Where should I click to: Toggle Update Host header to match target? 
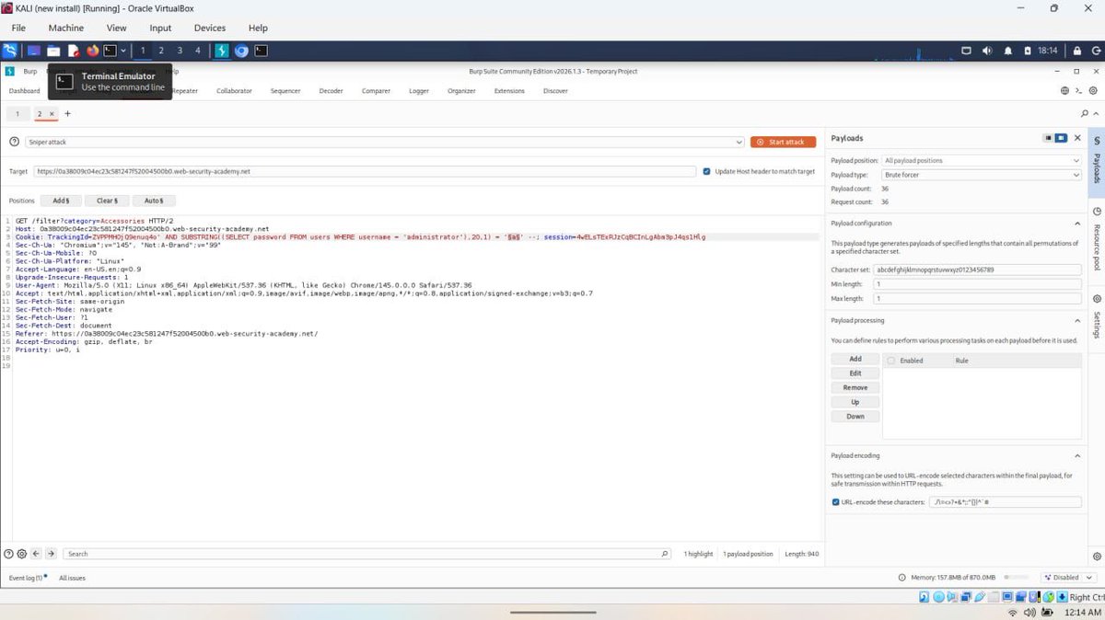pyautogui.click(x=706, y=171)
